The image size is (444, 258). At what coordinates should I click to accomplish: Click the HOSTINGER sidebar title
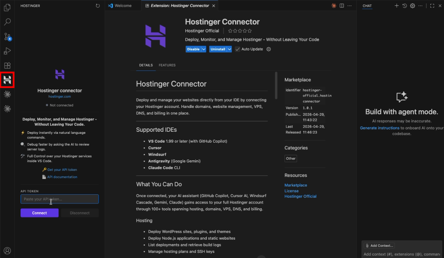[30, 6]
